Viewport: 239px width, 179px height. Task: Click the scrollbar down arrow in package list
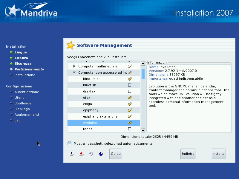(143, 130)
